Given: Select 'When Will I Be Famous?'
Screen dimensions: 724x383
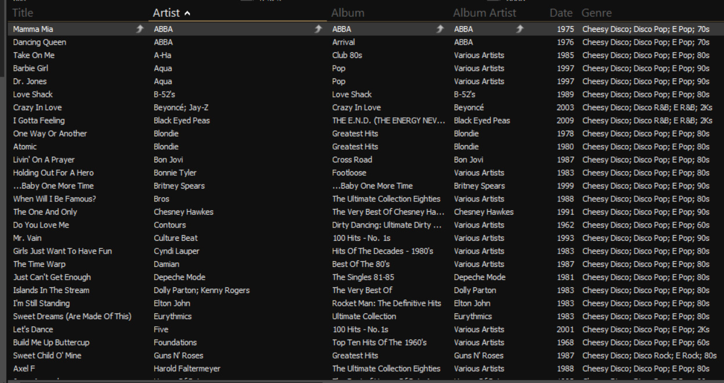Looking at the screenshot, I should click(55, 199).
